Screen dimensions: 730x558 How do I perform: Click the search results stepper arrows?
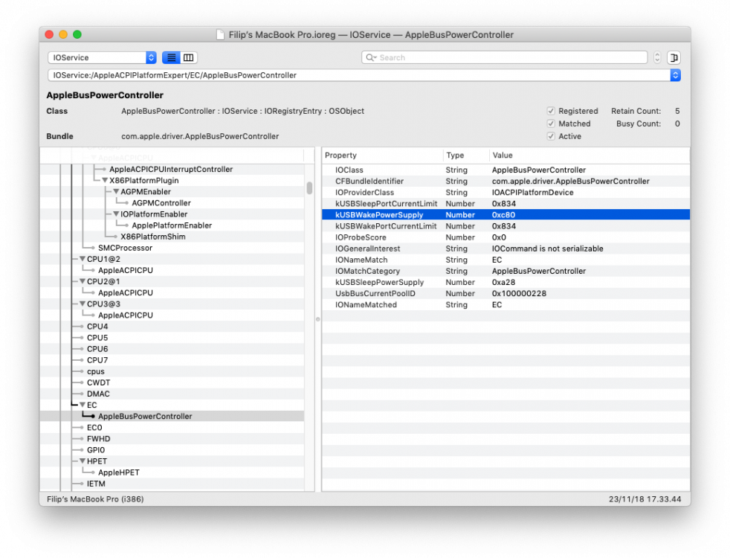(657, 57)
